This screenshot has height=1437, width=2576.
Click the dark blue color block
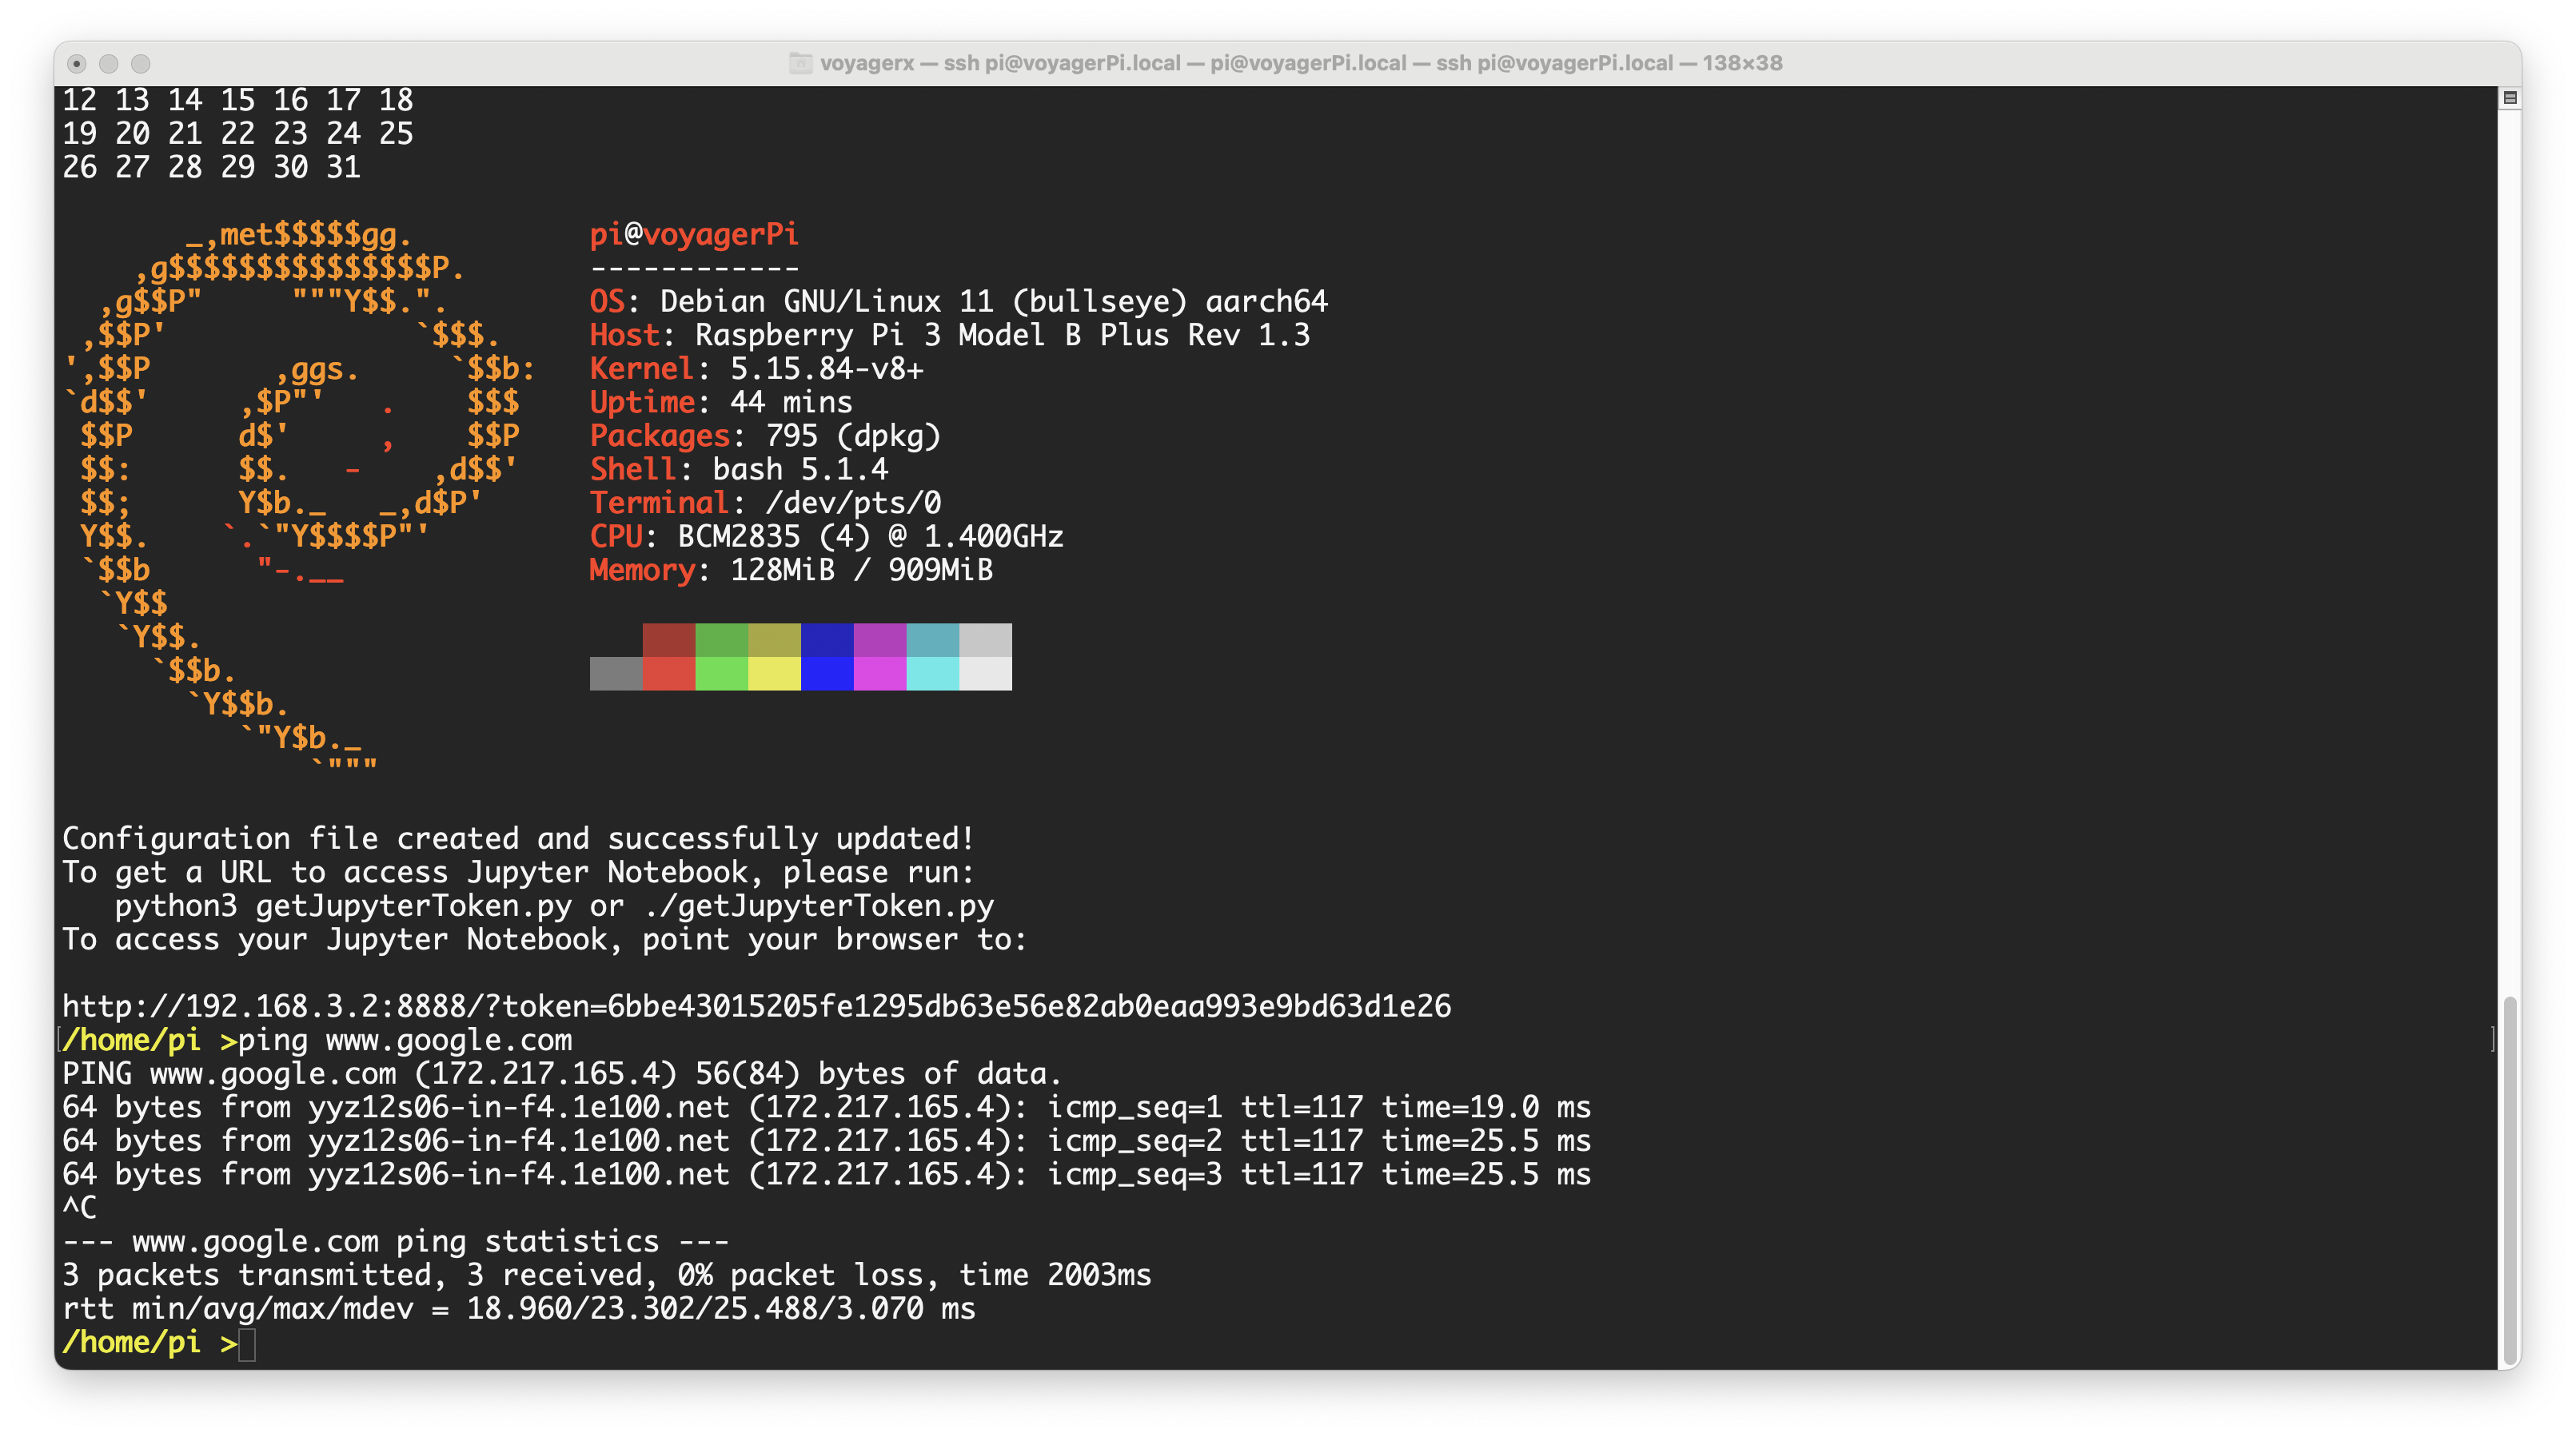click(x=828, y=639)
